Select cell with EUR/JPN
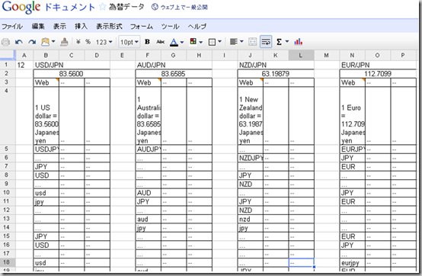The height and width of the screenshot is (276, 422). pos(353,65)
